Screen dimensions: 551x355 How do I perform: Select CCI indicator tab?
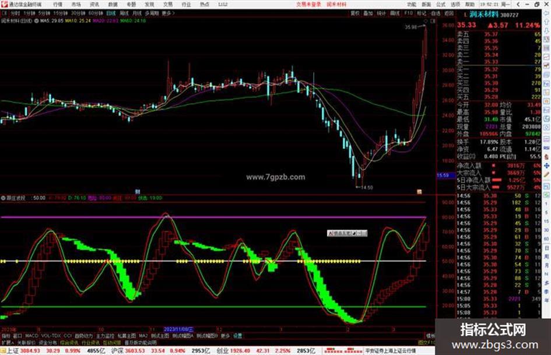click(x=68, y=336)
